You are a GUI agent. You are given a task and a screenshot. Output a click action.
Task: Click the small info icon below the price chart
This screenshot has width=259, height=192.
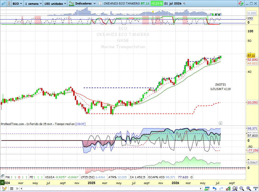220,123
